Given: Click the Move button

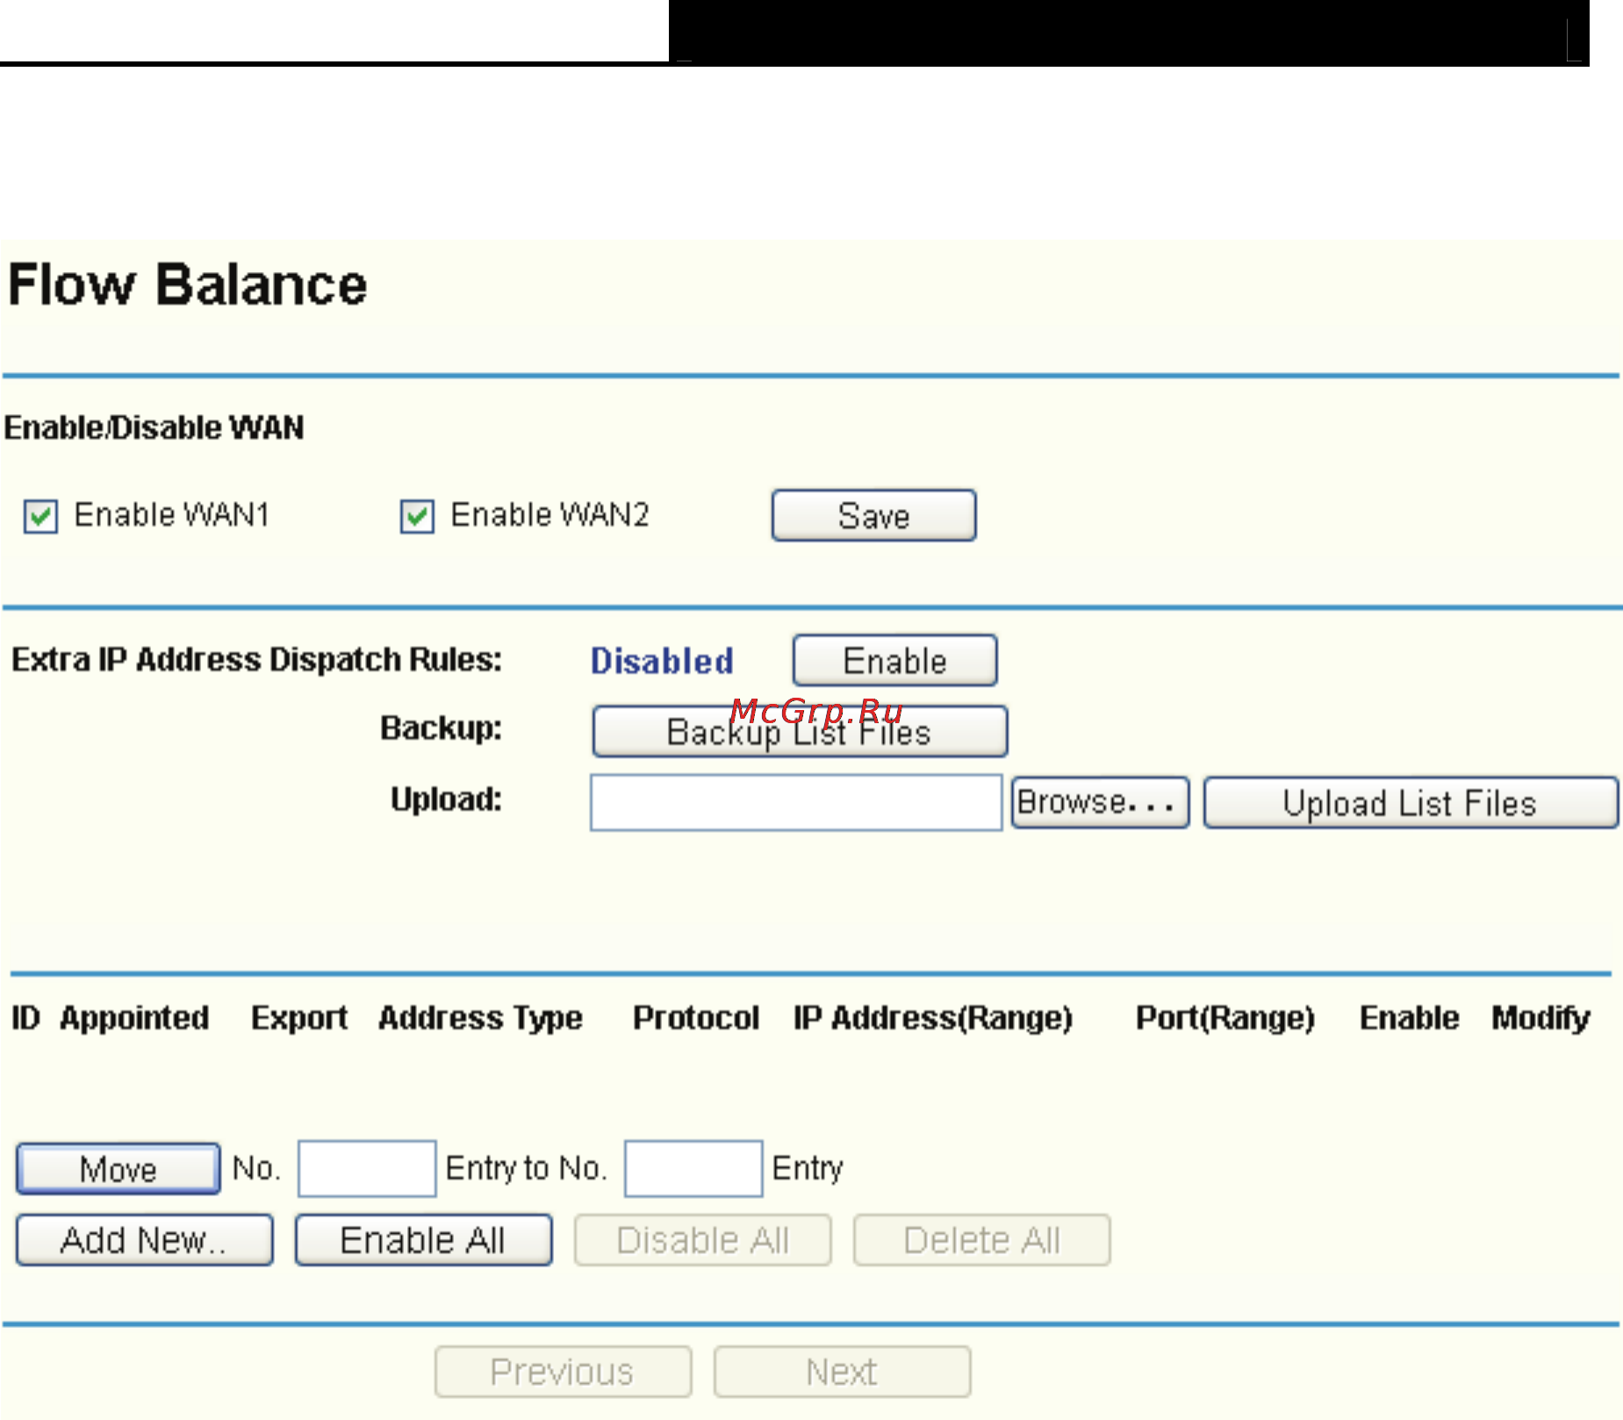Looking at the screenshot, I should (x=118, y=1168).
